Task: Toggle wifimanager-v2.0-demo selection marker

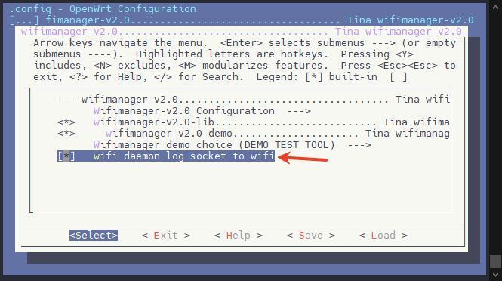Action: click(x=66, y=133)
